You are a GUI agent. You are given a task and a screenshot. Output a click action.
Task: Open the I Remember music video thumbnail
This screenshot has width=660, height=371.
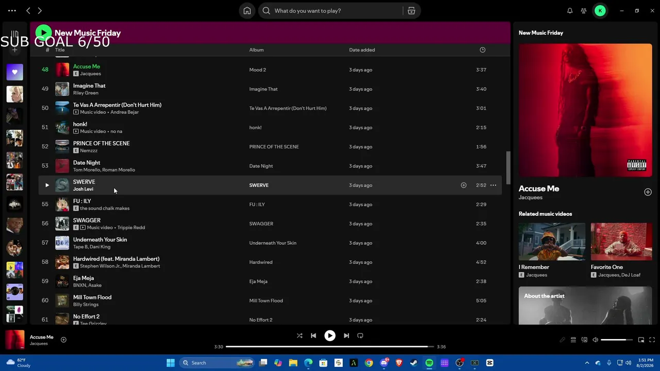coord(552,242)
